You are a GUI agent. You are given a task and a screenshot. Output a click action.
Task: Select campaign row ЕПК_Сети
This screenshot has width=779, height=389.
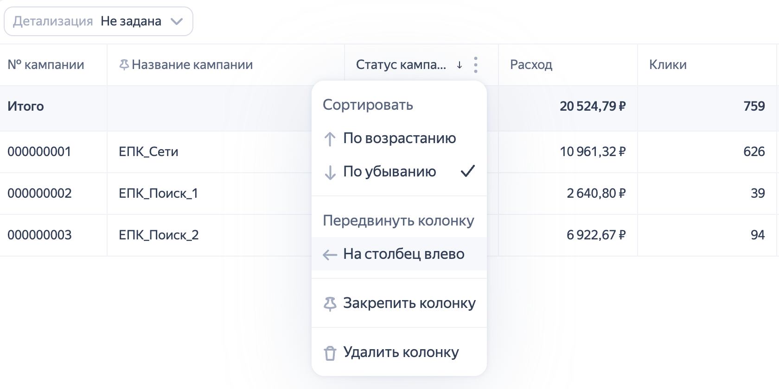(x=148, y=152)
